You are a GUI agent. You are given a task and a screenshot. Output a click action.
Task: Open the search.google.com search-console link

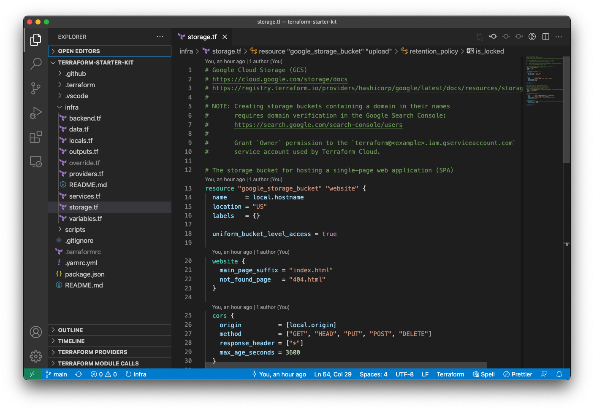318,125
